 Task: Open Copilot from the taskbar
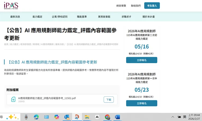click(x=57, y=117)
